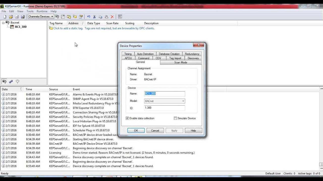This screenshot has height=181, width=323.
Task: Switch to the Auto-Demotion tab
Action: point(145,54)
